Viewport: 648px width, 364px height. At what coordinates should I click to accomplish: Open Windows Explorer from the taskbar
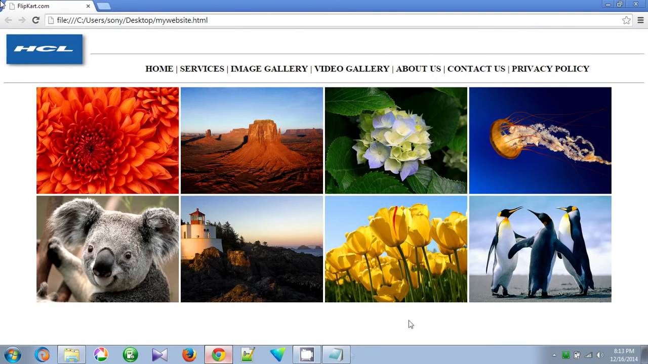[x=71, y=355]
